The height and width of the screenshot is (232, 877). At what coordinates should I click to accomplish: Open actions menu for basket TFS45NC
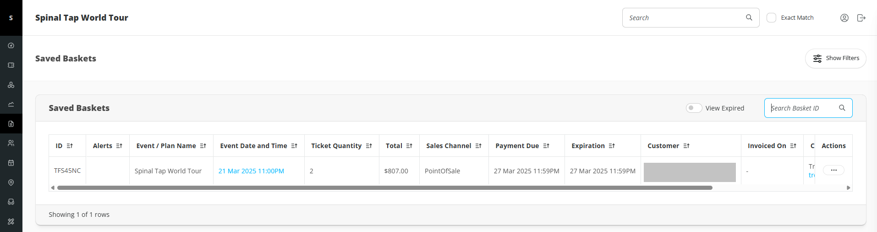click(x=833, y=170)
